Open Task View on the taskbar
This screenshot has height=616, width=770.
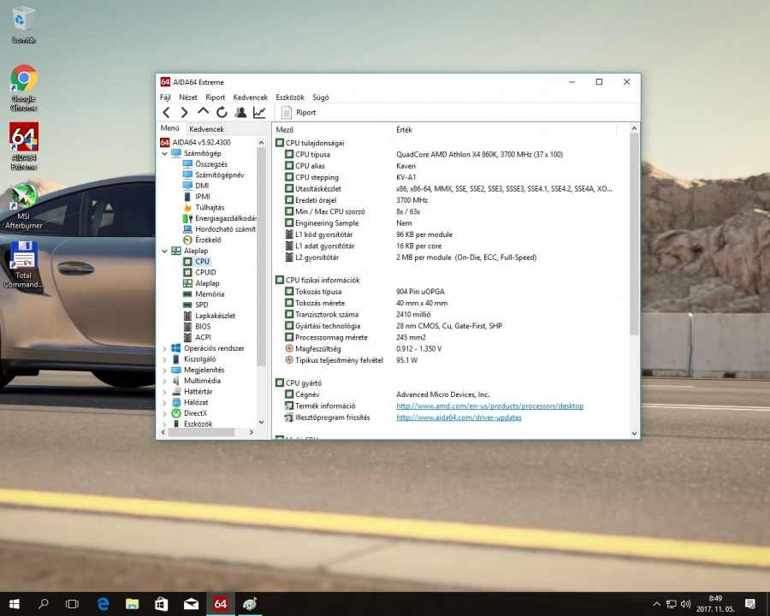(72, 604)
